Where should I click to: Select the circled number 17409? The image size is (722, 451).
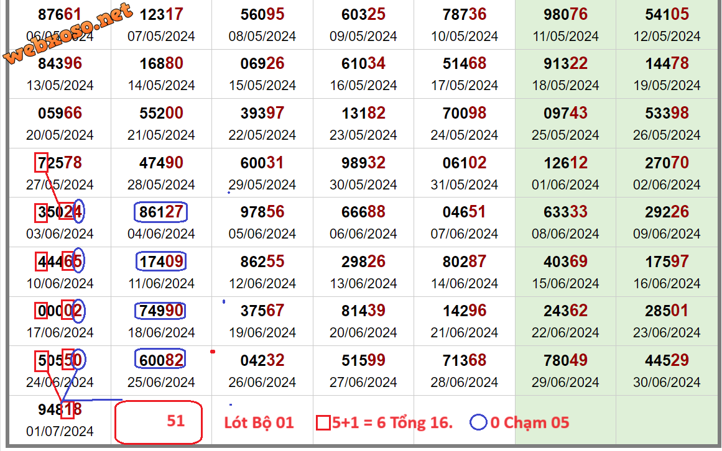point(161,262)
